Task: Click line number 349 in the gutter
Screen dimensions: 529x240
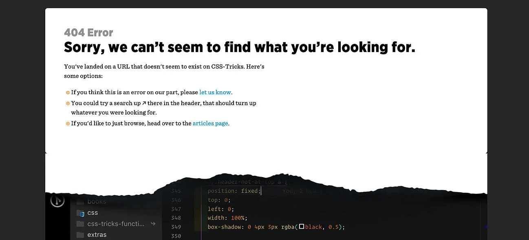Action: click(176, 227)
